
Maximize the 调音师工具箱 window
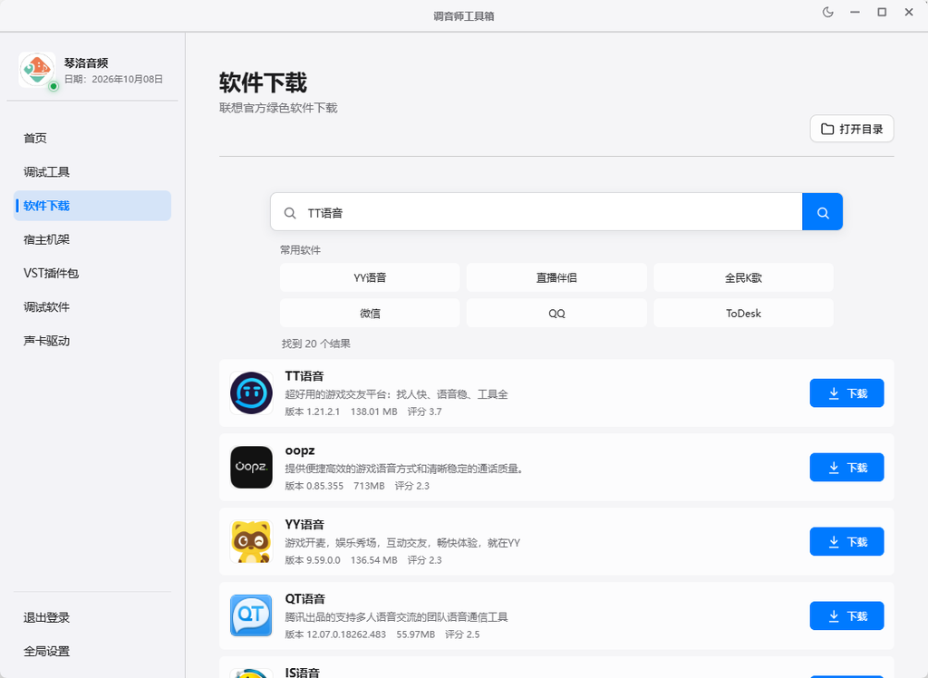[x=882, y=13]
